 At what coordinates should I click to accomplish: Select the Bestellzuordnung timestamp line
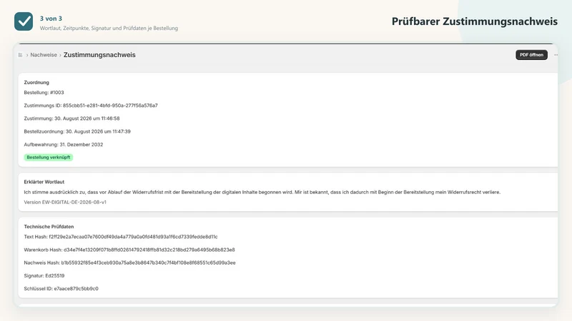77,131
